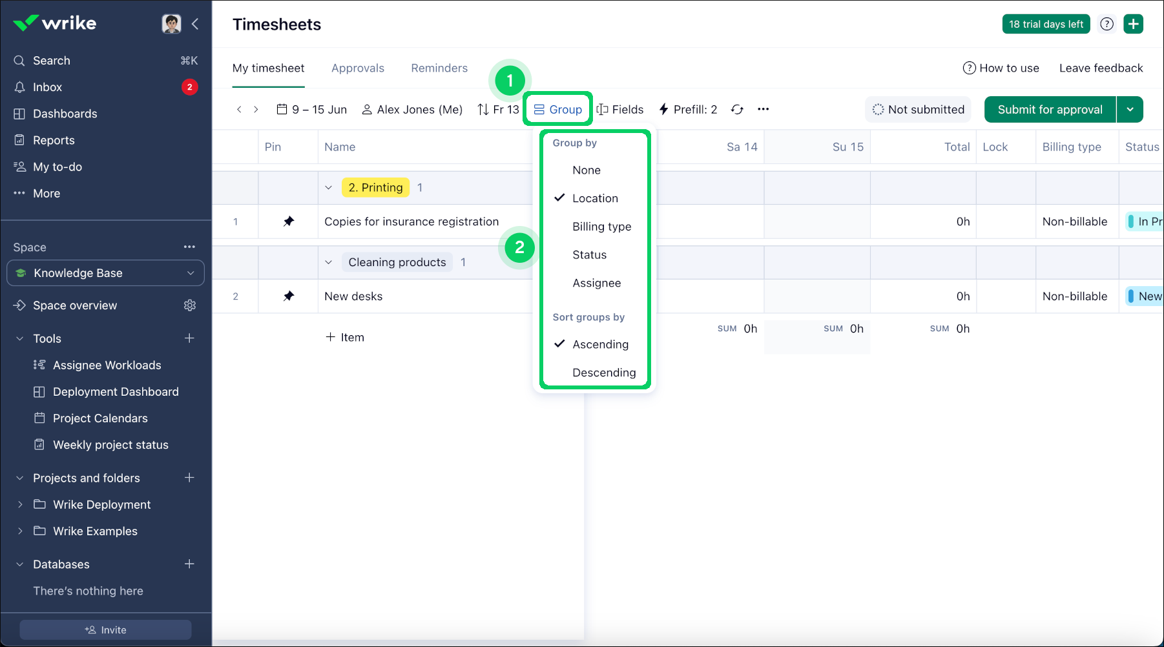Collapse the 2. Printing group
The image size is (1164, 647).
329,187
